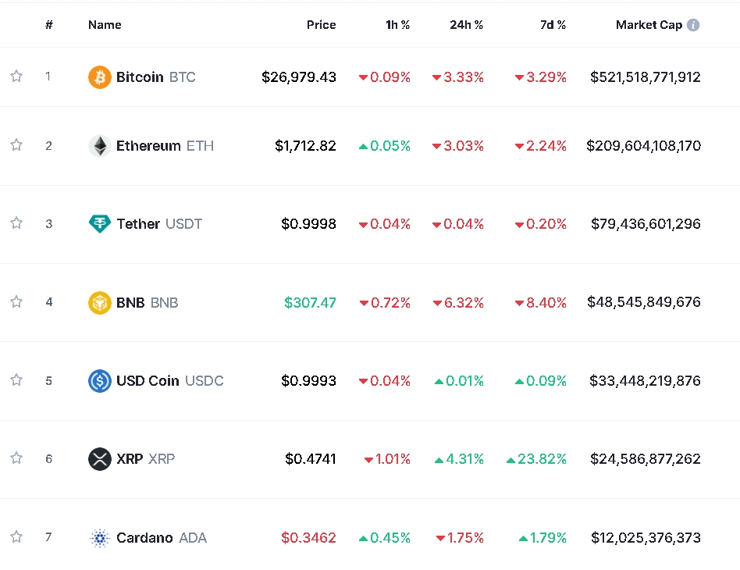Viewport: 740px width, 570px height.
Task: Click the Cardano logo icon
Action: 100,537
